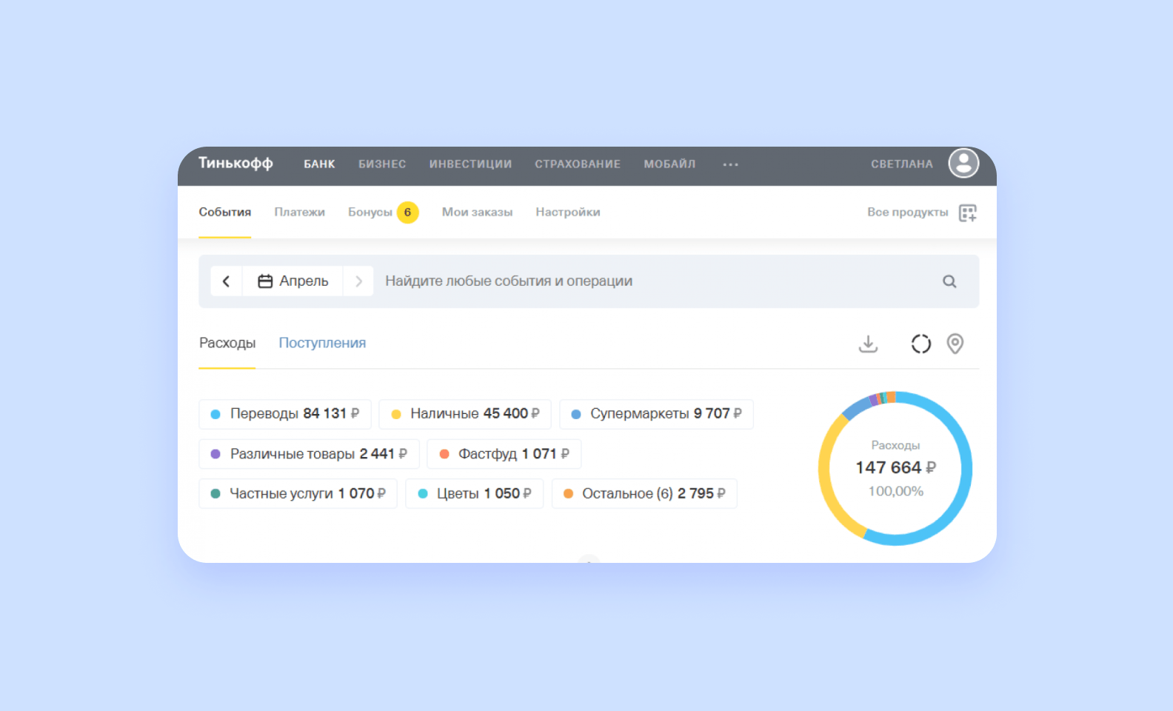Filter by Фастфуд 1 071 ₽ category

coord(504,454)
